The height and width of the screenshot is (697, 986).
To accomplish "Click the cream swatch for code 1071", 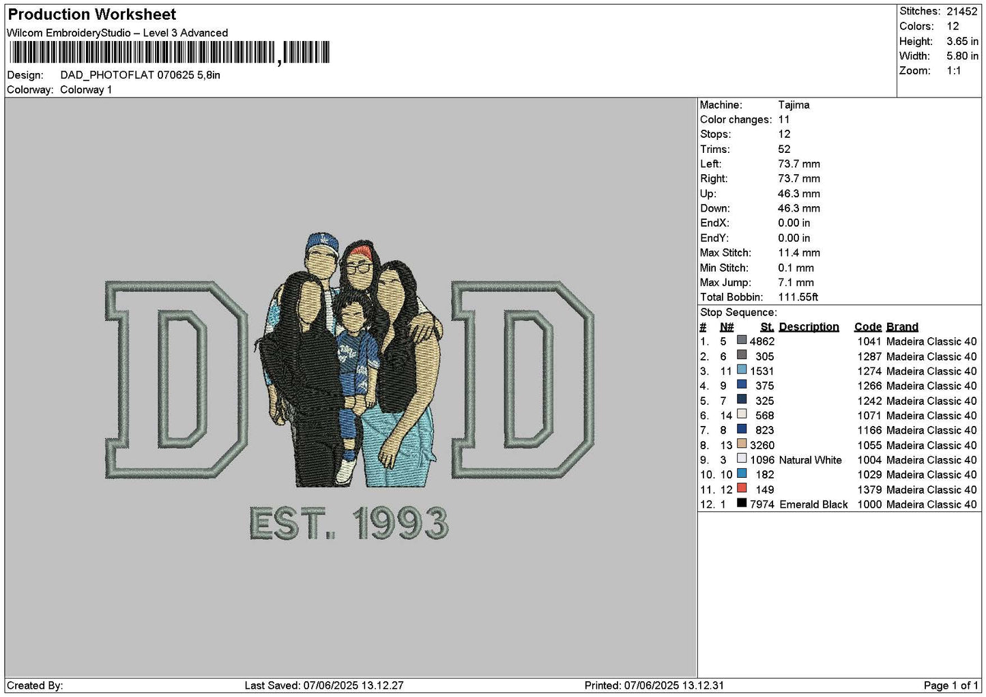I will pyautogui.click(x=742, y=414).
